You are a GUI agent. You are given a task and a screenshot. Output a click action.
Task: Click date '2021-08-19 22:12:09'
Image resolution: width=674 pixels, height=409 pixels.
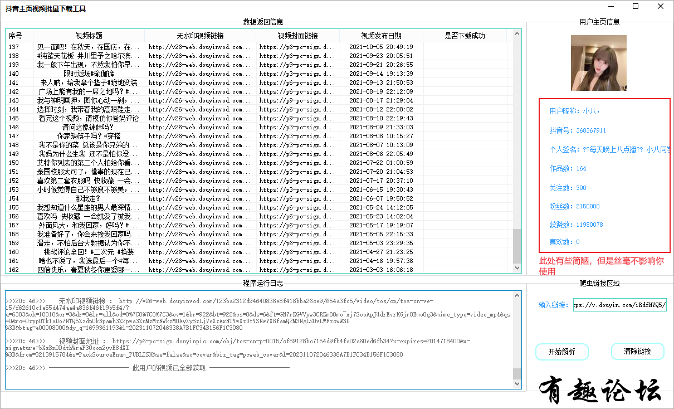click(x=381, y=91)
